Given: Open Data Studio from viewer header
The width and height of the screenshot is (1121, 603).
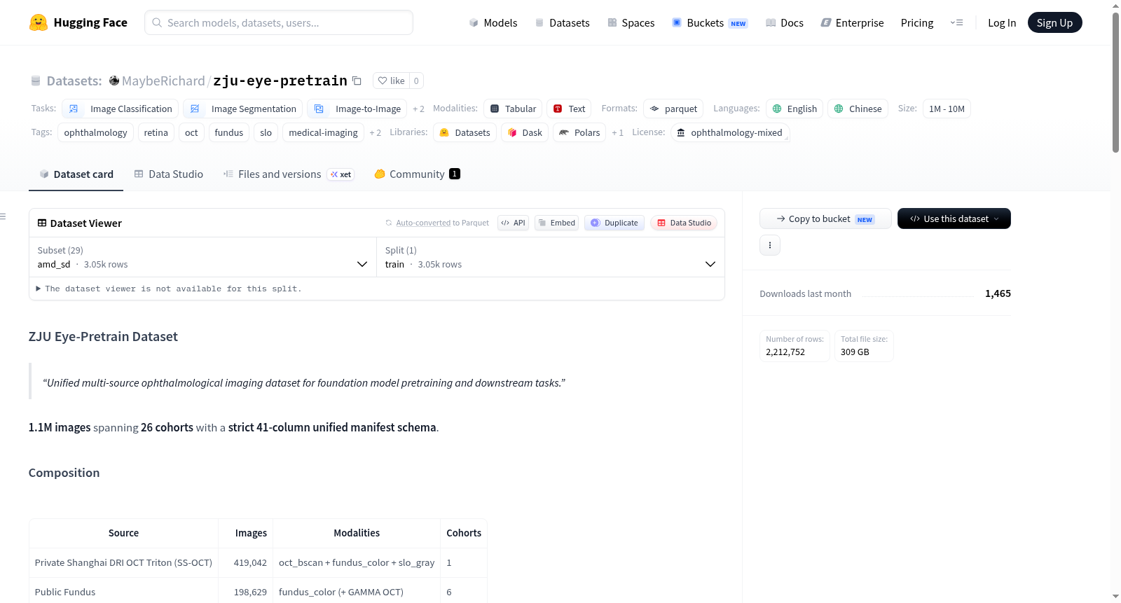Looking at the screenshot, I should 684,223.
